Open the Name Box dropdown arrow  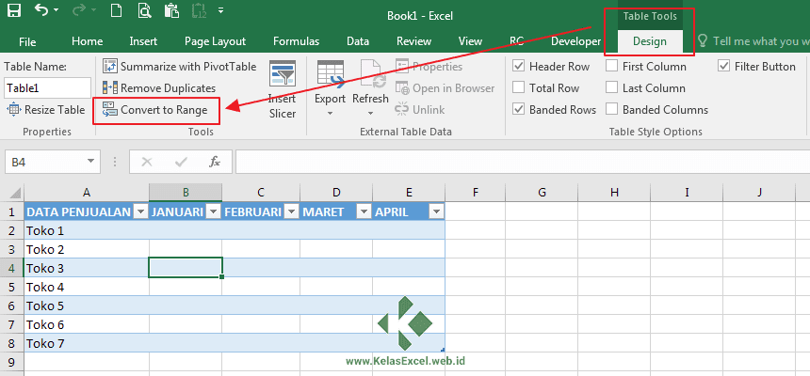pyautogui.click(x=91, y=162)
